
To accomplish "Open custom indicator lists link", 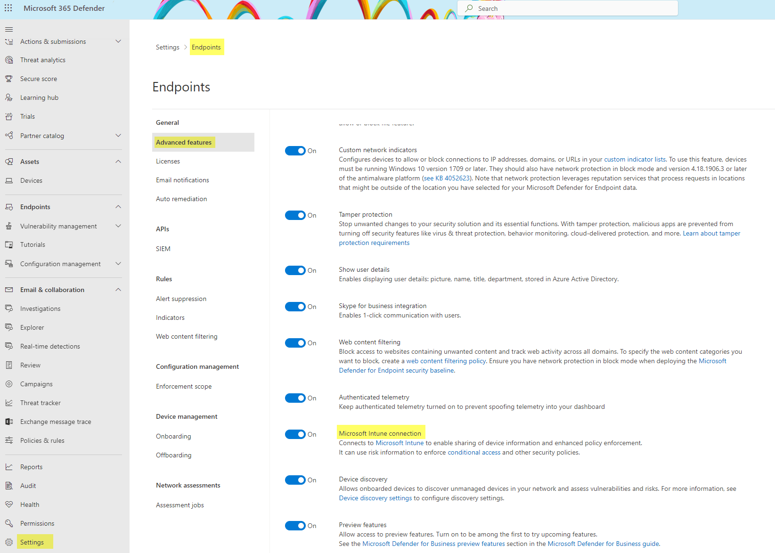I will click(635, 159).
